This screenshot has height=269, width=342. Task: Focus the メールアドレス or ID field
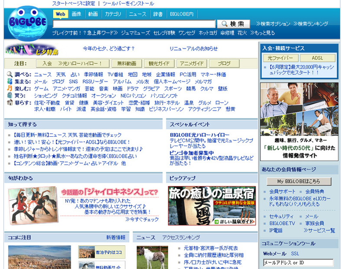pos(298,262)
